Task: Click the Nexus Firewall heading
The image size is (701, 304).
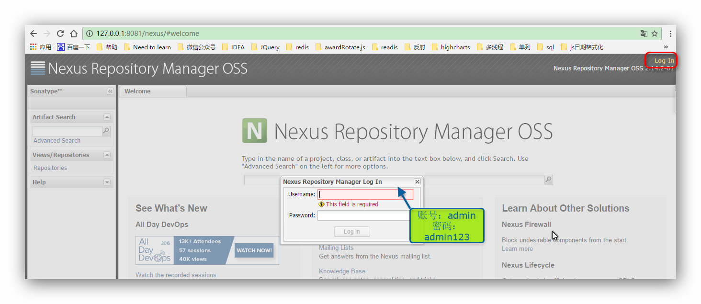Action: (526, 225)
